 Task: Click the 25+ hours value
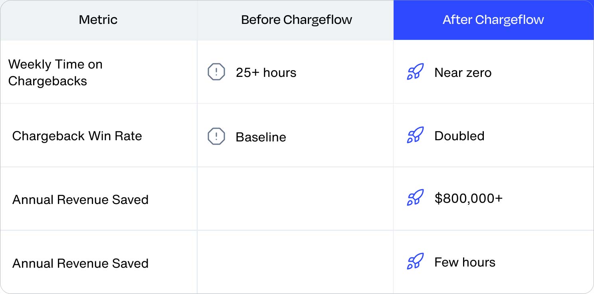266,73
